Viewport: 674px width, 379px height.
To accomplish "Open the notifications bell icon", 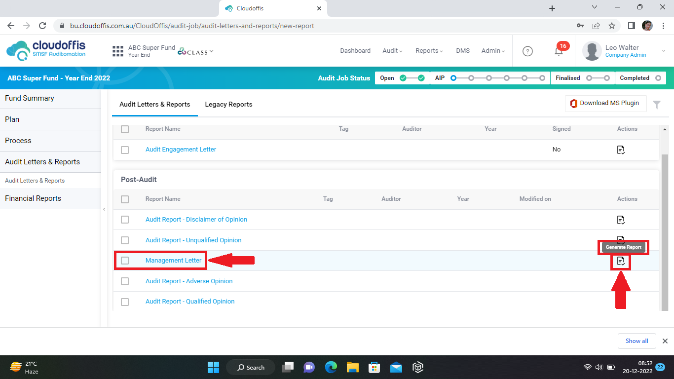I will pyautogui.click(x=559, y=51).
